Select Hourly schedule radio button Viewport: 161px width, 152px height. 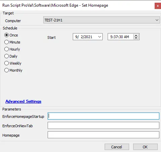coord(6,49)
